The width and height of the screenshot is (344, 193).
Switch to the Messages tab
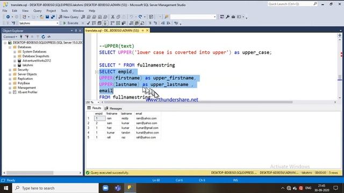113,108
